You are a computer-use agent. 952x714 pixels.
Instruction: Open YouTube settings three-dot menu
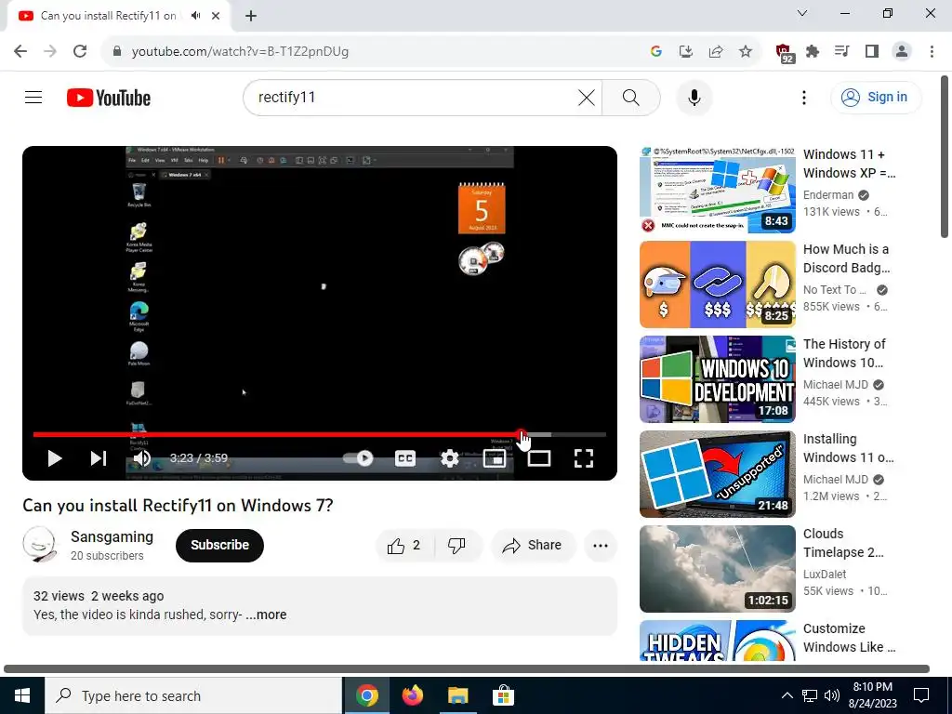coord(804,97)
